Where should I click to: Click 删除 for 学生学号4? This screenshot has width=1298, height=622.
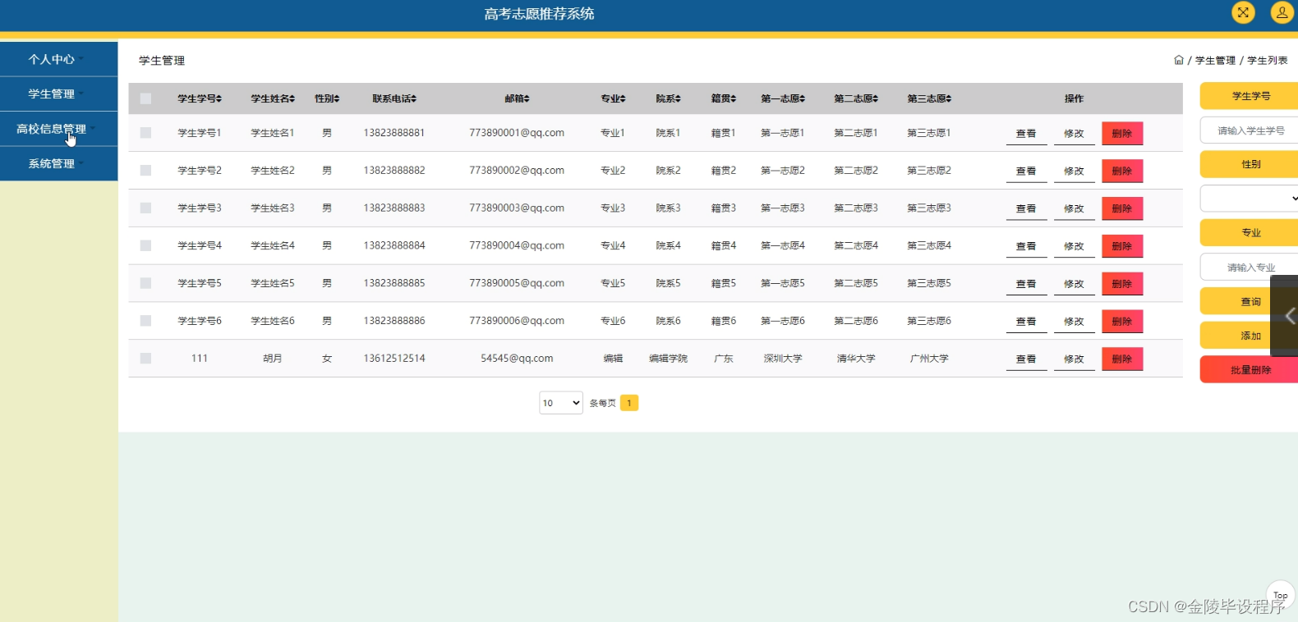click(1122, 246)
